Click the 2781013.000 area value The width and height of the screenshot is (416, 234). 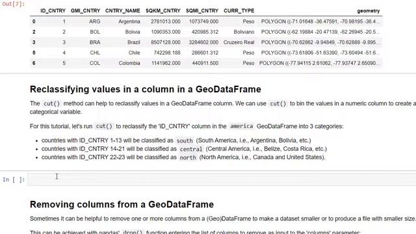point(166,21)
